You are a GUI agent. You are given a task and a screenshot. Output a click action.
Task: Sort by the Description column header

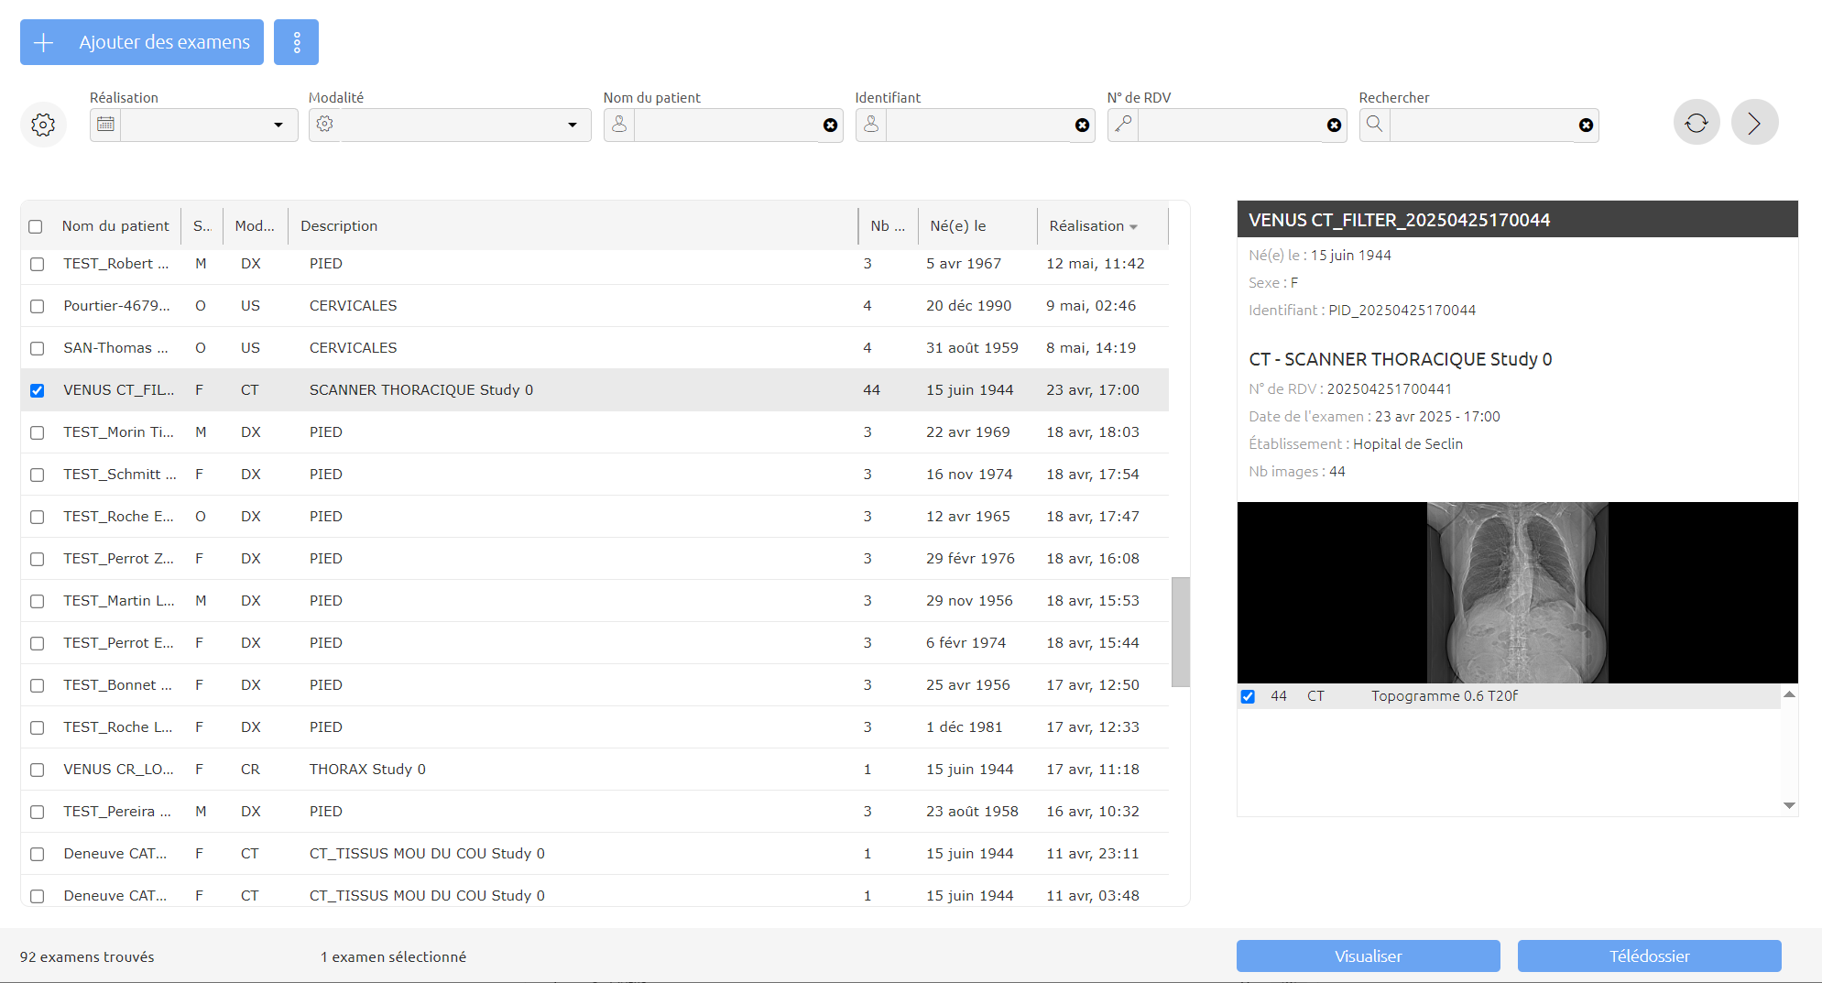(x=339, y=226)
